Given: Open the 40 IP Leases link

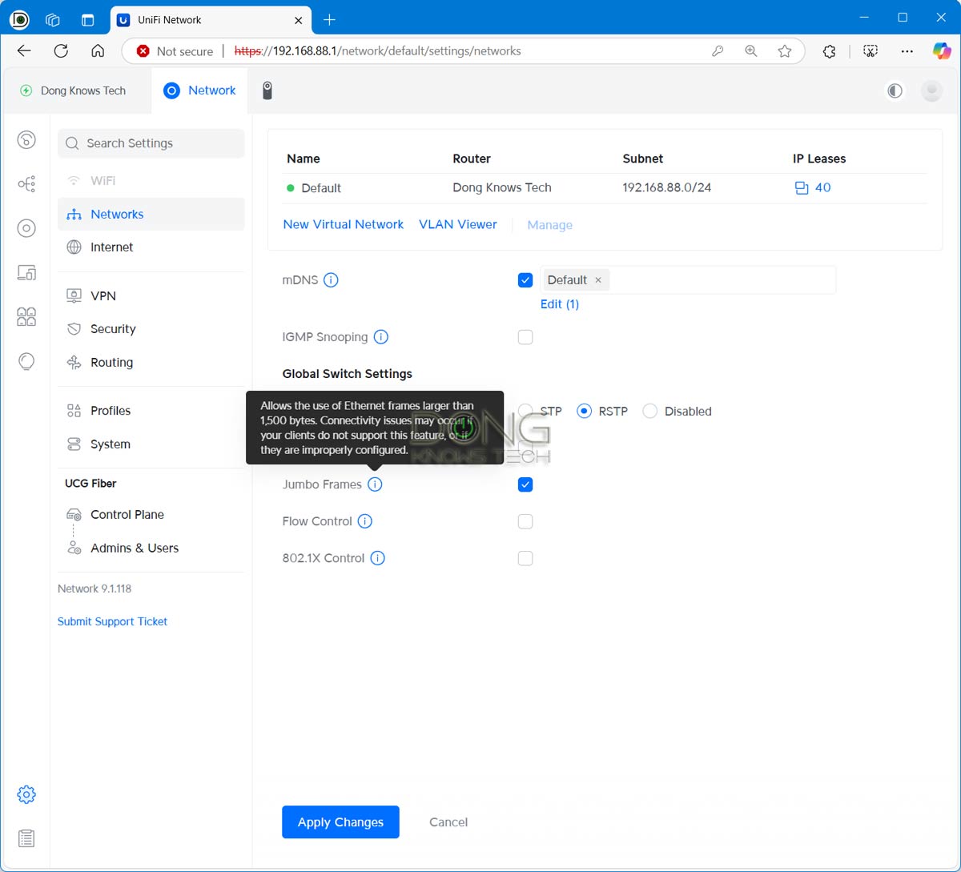Looking at the screenshot, I should (x=813, y=187).
